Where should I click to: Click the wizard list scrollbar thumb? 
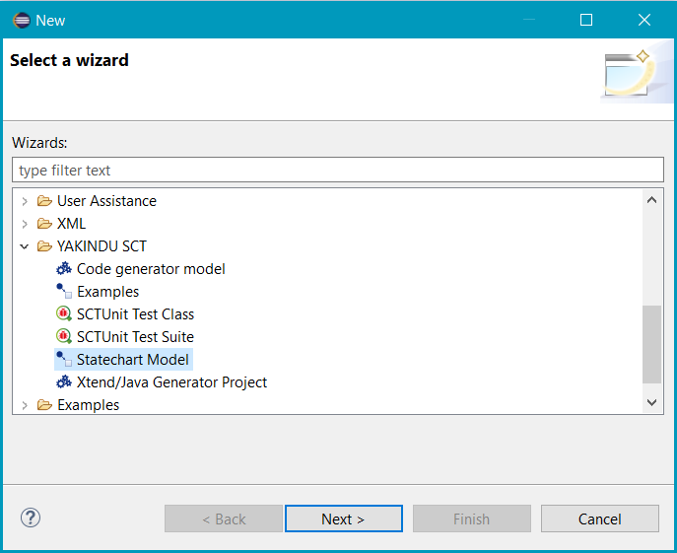click(x=652, y=344)
